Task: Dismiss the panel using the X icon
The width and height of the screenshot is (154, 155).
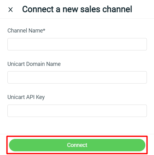Action: [x=11, y=10]
